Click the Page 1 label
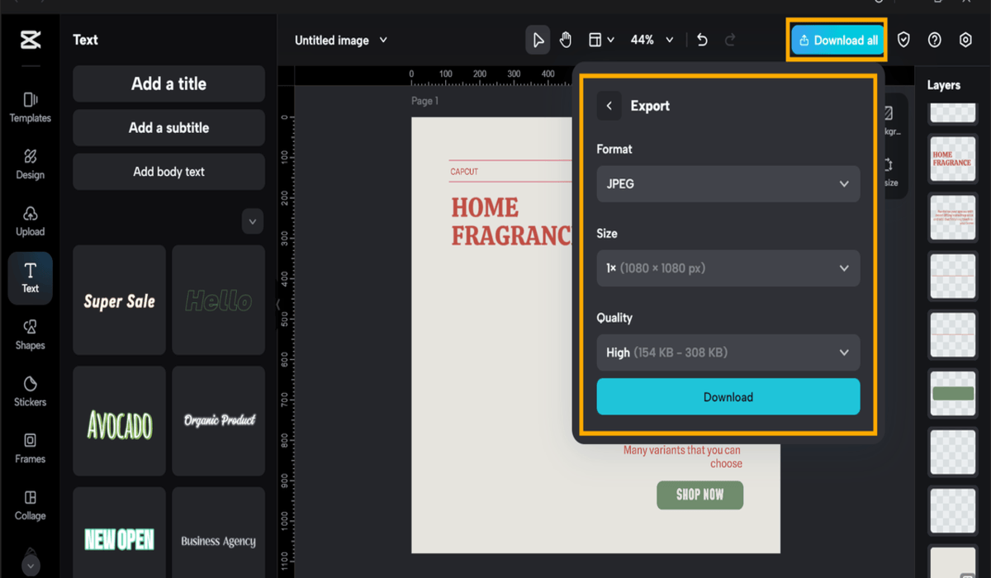991x578 pixels. coord(425,101)
